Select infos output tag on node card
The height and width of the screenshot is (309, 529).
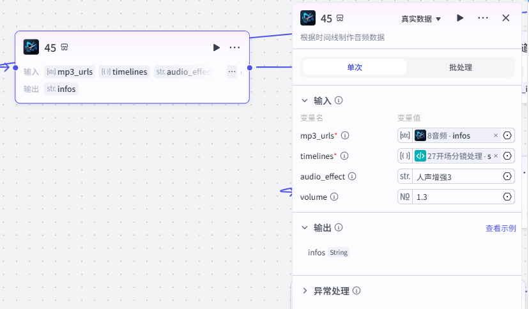61,89
